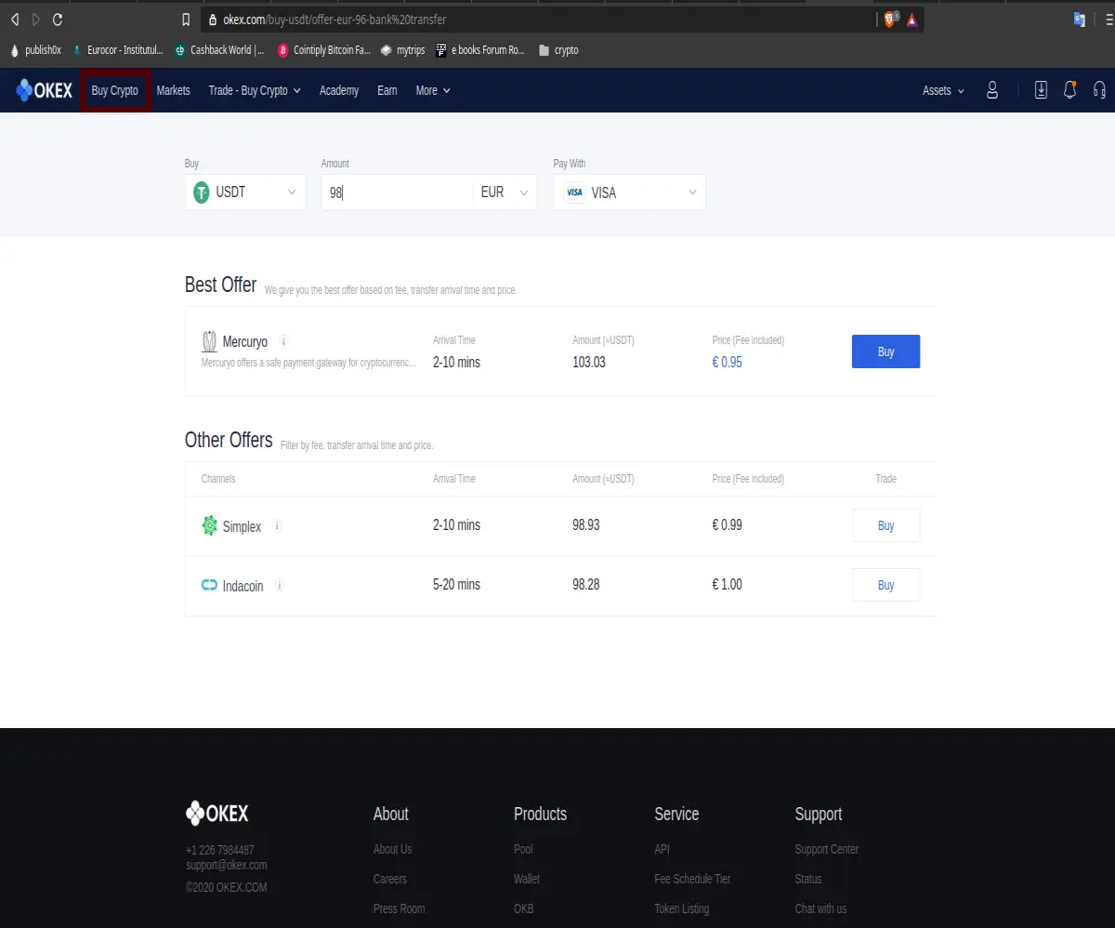Viewport: 1115px width, 928px height.
Task: Click the bookmark icon in address bar
Action: (x=186, y=19)
